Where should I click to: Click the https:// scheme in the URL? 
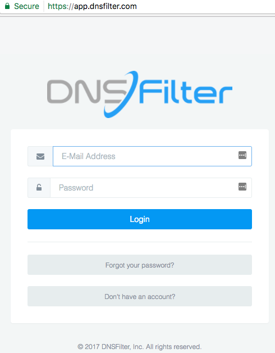[x=61, y=6]
